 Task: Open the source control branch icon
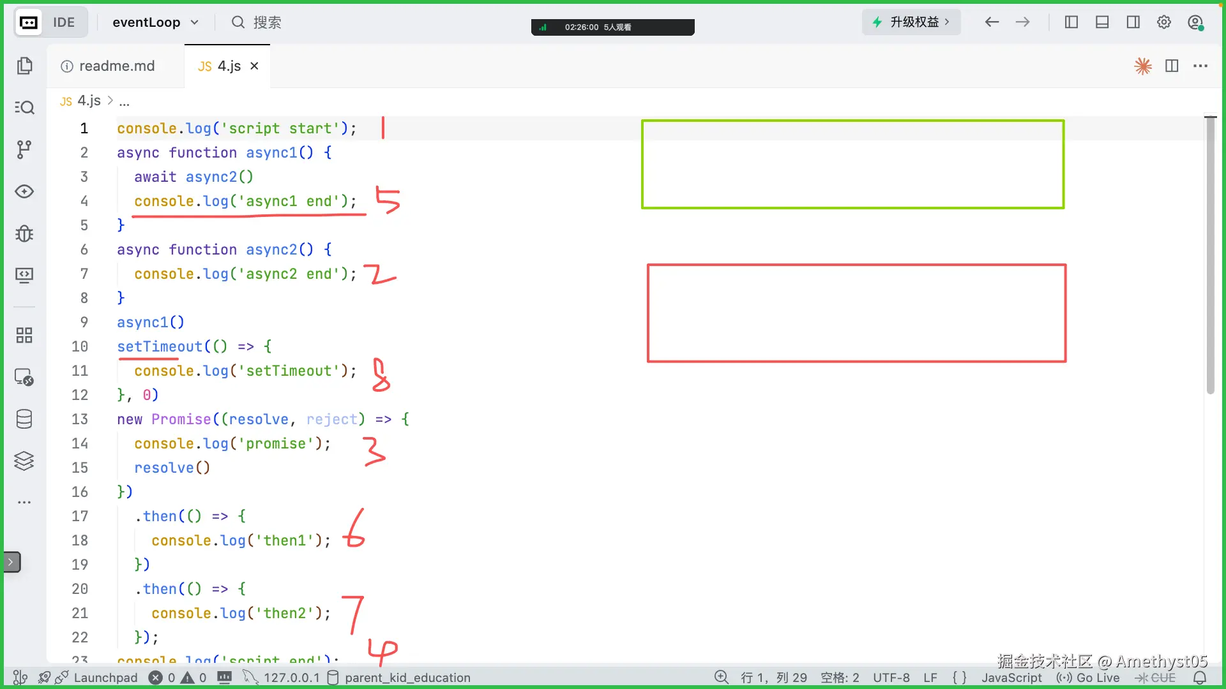pos(24,149)
